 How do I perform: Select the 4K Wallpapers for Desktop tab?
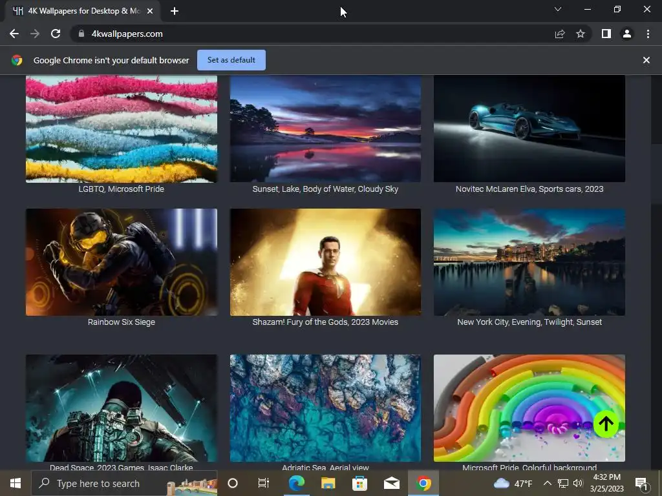pos(83,11)
